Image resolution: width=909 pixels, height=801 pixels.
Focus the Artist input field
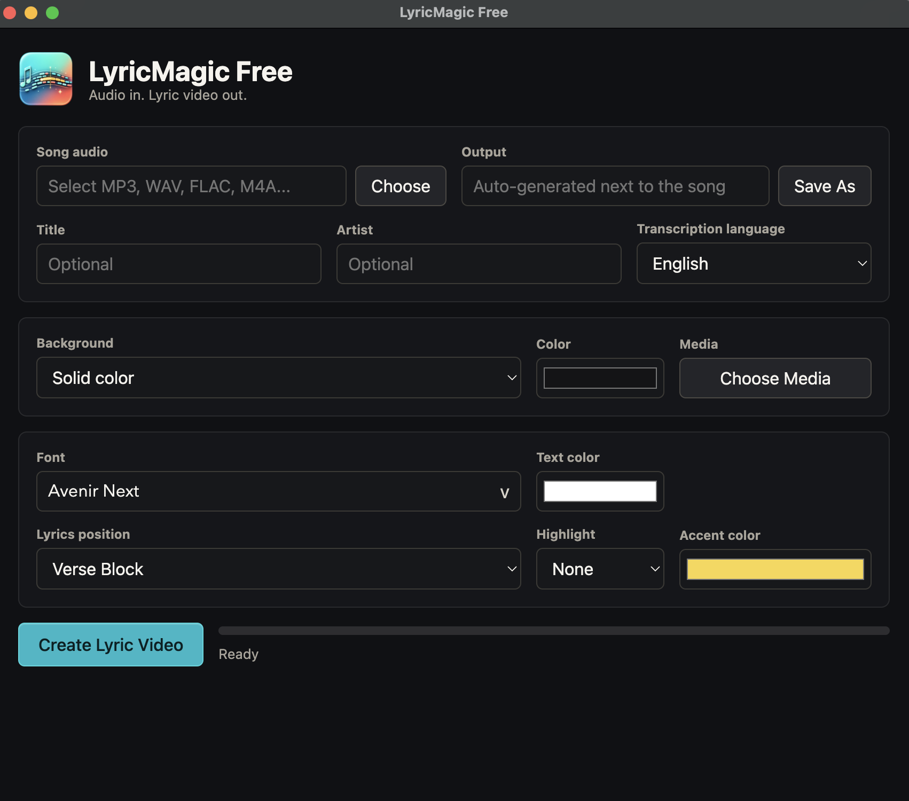(x=479, y=264)
